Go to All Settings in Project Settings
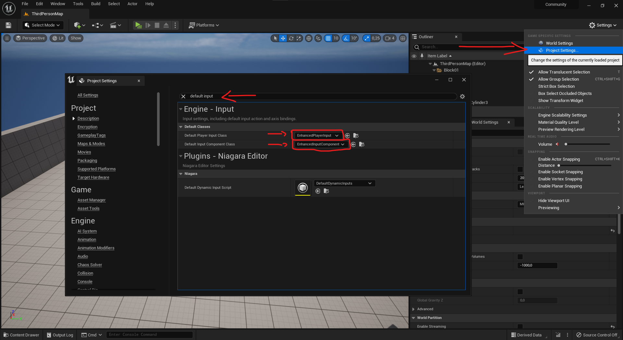The image size is (623, 340). point(88,95)
